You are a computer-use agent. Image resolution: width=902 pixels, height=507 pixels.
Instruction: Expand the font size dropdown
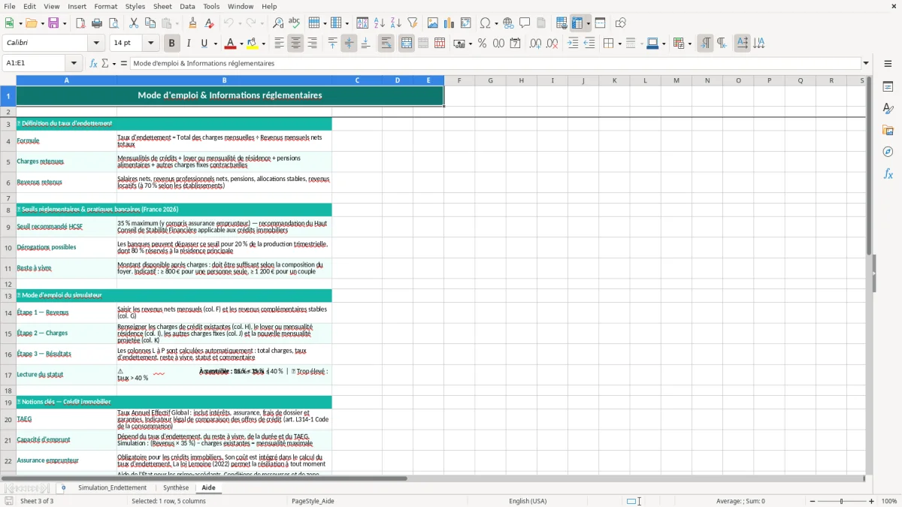tap(151, 44)
